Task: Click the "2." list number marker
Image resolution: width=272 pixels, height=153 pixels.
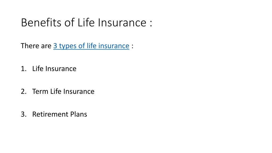Action: coord(24,91)
